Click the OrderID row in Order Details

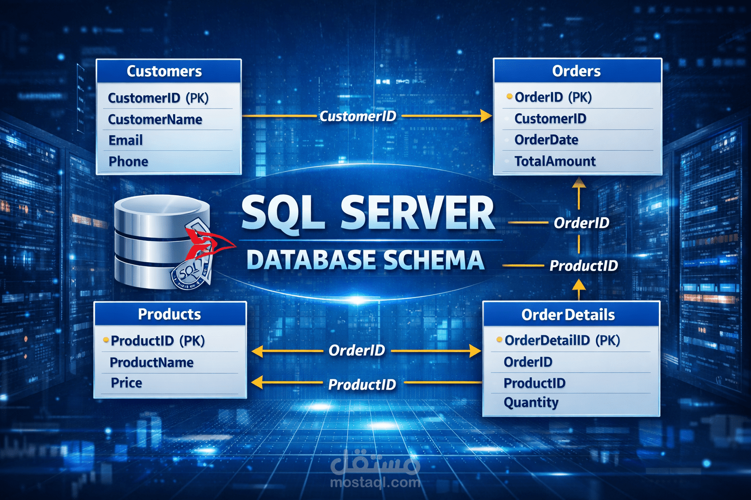tap(571, 362)
